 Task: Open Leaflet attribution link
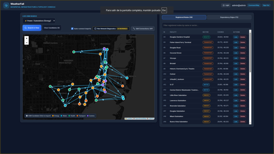click(129, 119)
